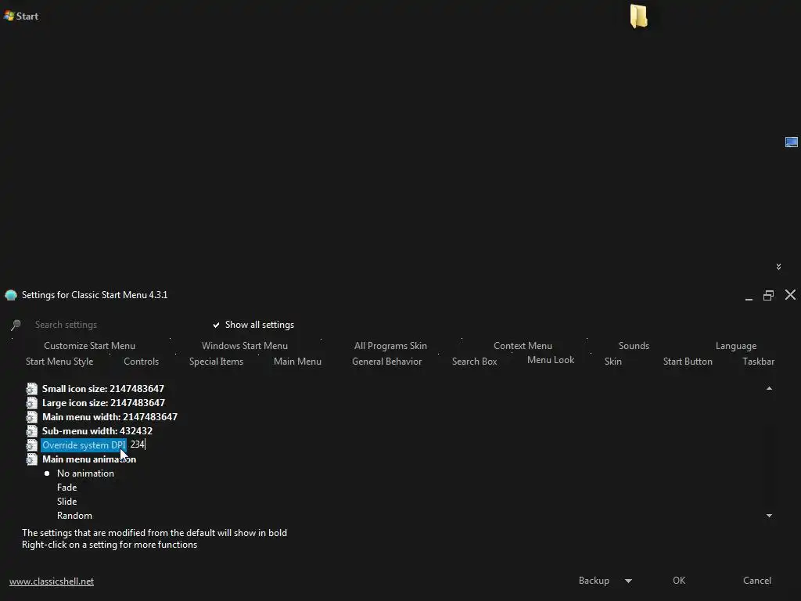Open the Search Box tab
This screenshot has width=801, height=601.
(475, 362)
